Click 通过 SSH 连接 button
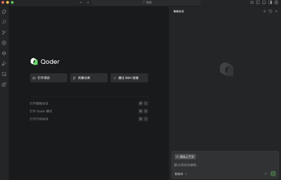 (129, 78)
